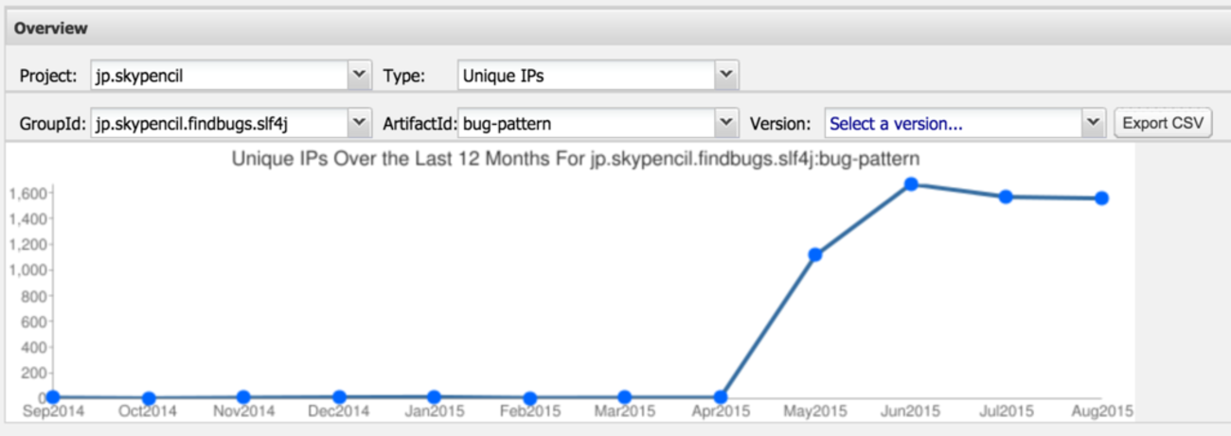Select the Aug2015 data point

[x=1101, y=199]
